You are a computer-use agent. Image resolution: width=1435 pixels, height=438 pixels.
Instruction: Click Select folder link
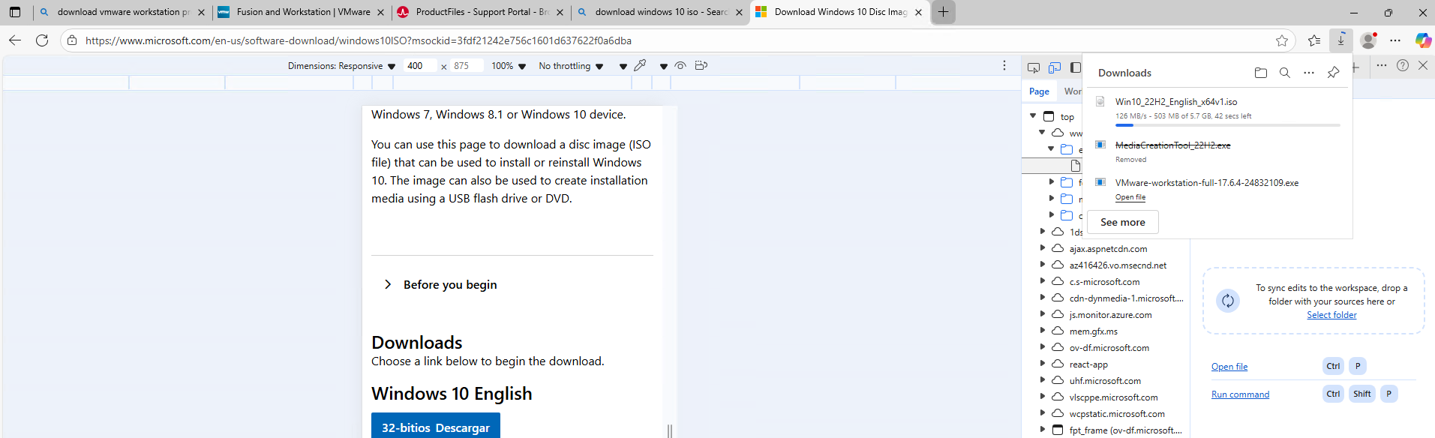[1331, 315]
